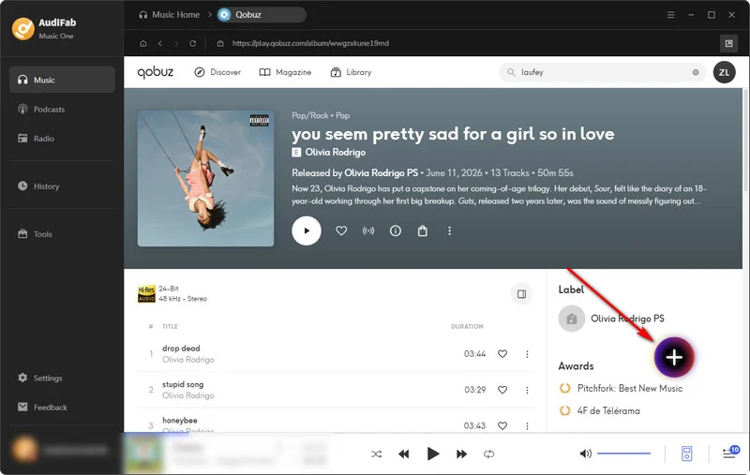Toggle the side panel layout icon
This screenshot has height=475, width=750.
pyautogui.click(x=521, y=294)
